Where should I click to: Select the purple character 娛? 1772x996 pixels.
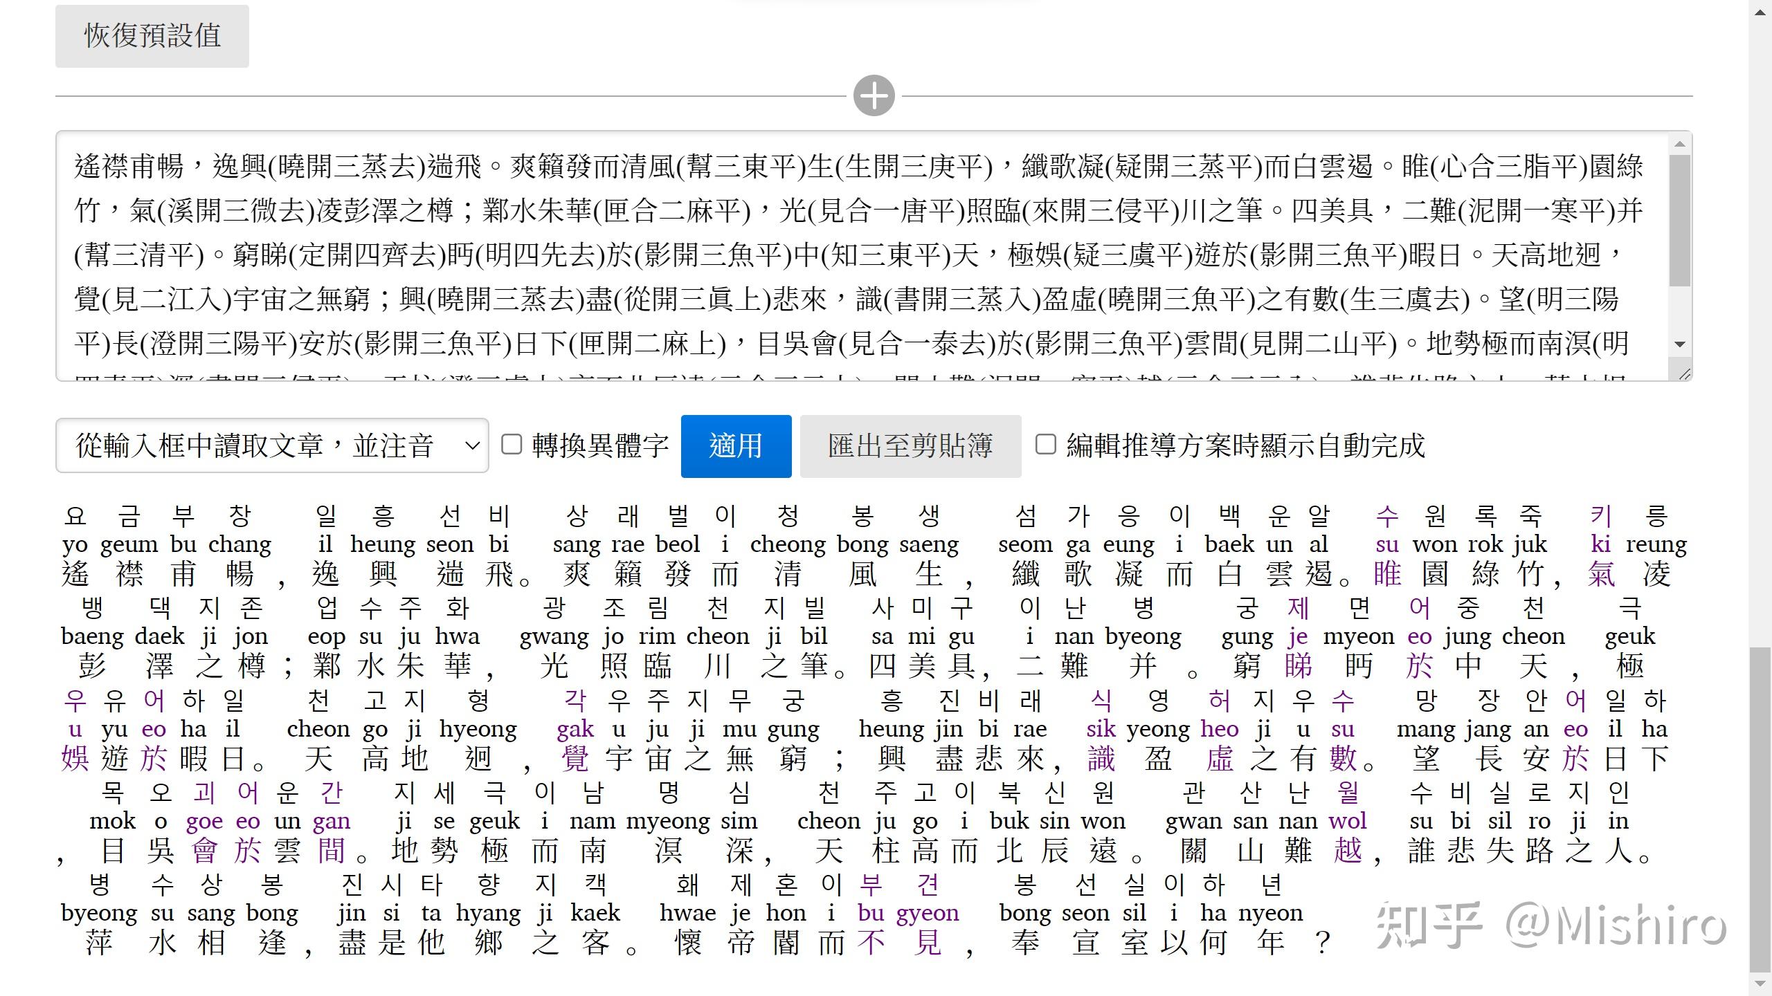pos(75,759)
